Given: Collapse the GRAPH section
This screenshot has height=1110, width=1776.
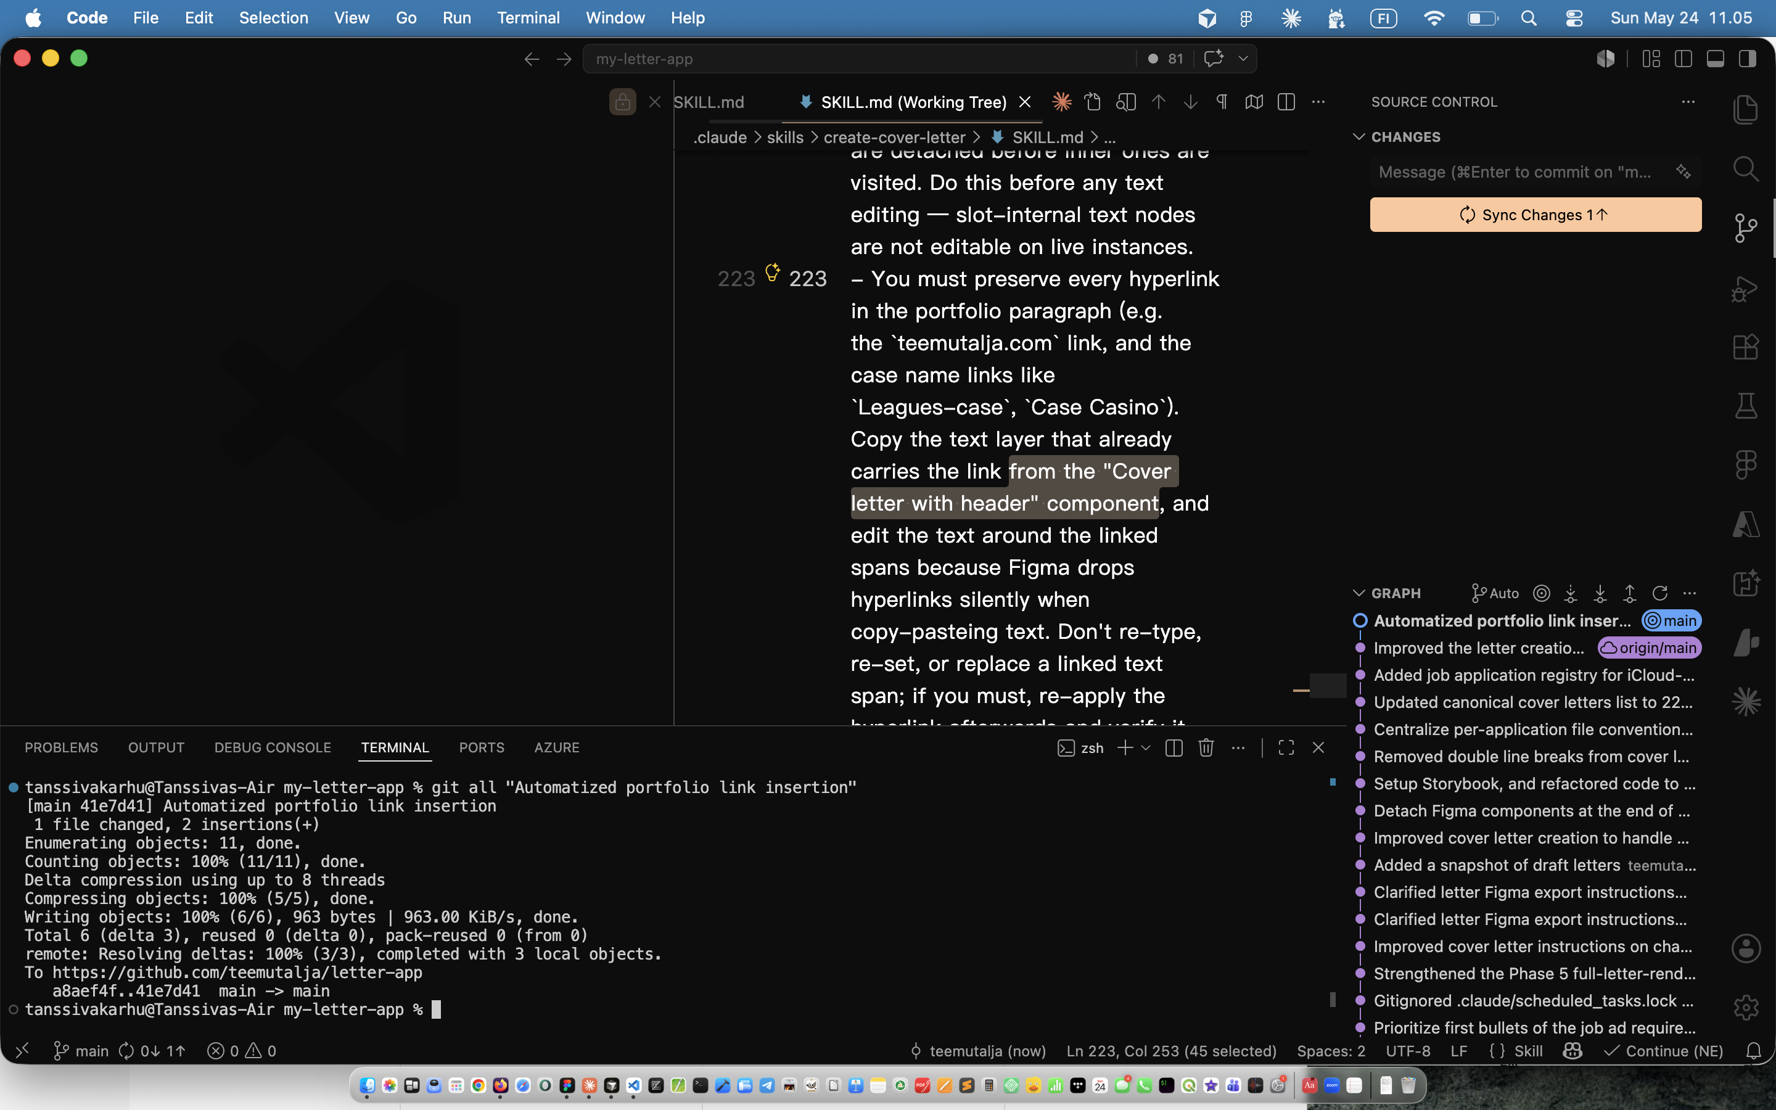Looking at the screenshot, I should pyautogui.click(x=1359, y=593).
